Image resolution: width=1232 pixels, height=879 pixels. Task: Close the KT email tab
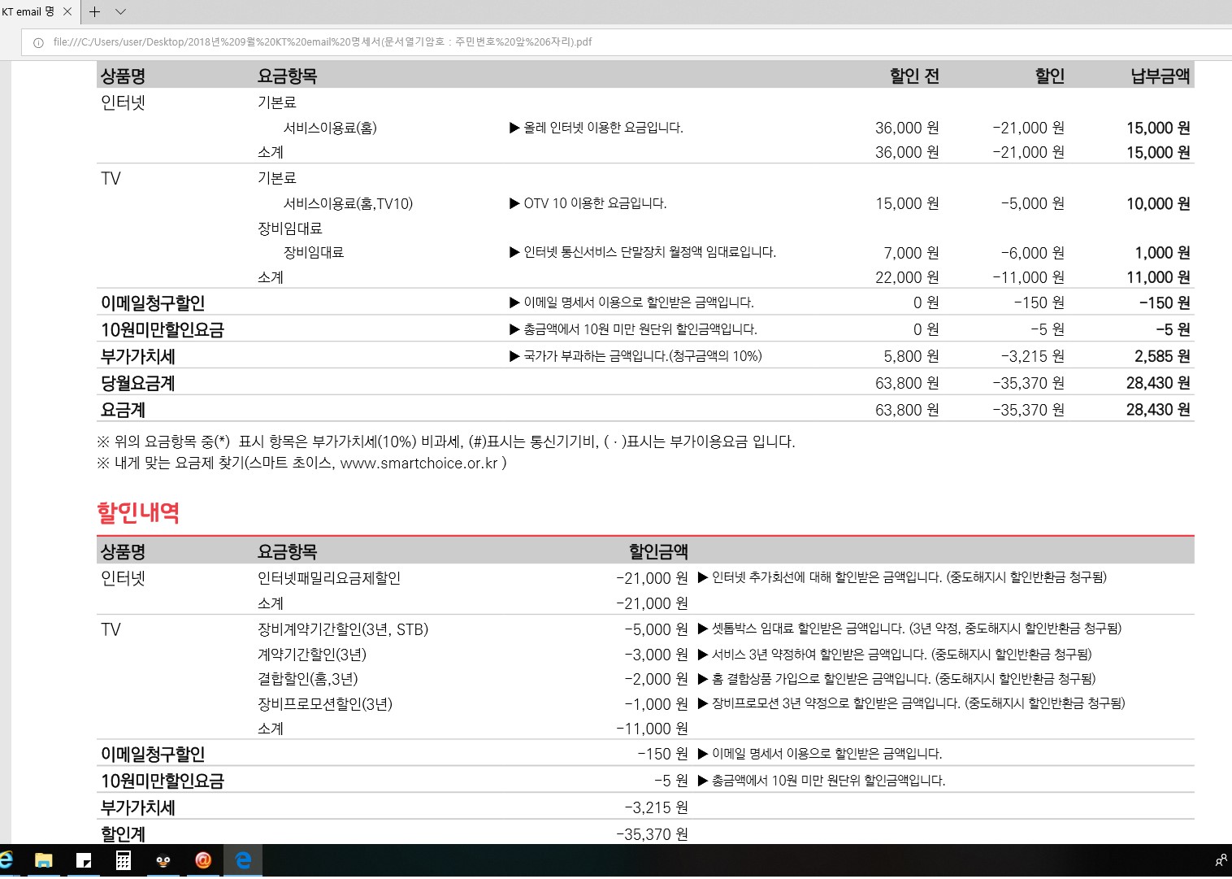(67, 11)
